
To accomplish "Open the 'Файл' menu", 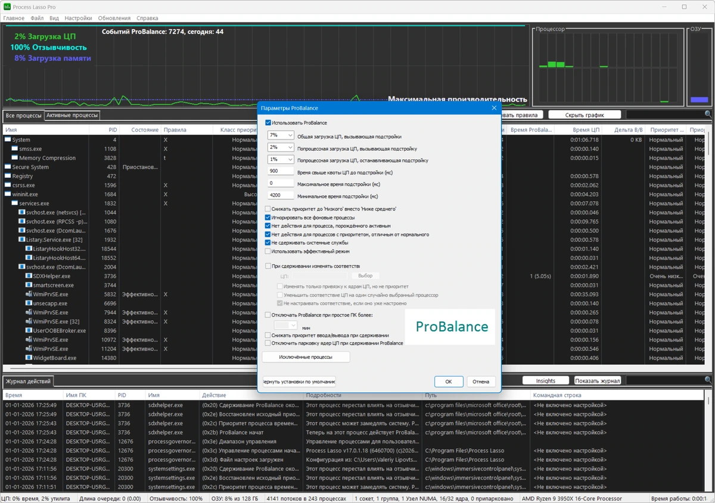I will pos(37,18).
